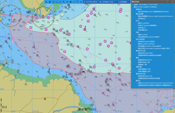Click the zoom in magnifier icon
The image size is (175, 113).
coord(53,2)
